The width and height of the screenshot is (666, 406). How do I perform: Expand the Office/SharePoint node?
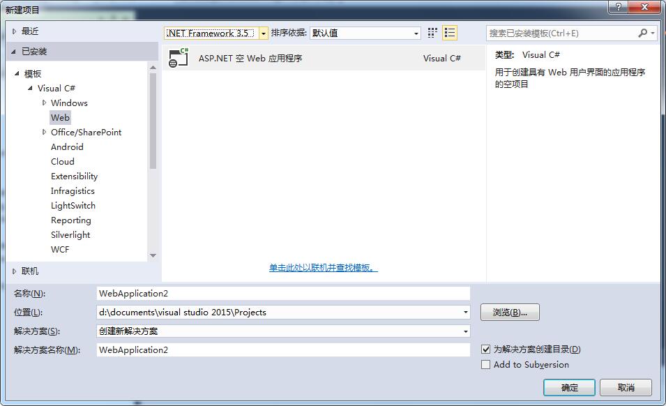tap(44, 132)
